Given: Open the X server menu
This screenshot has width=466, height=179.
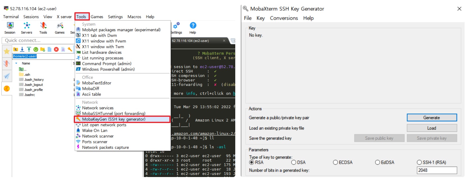Looking at the screenshot, I should (x=64, y=17).
